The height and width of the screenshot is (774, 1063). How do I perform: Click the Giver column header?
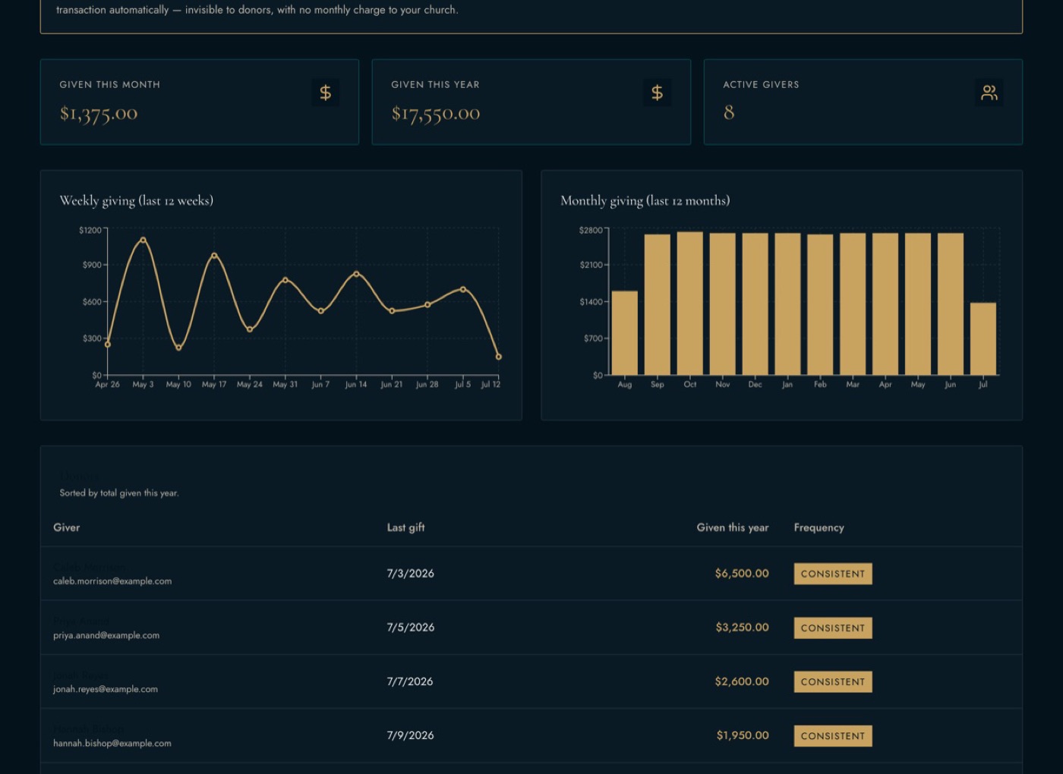66,527
